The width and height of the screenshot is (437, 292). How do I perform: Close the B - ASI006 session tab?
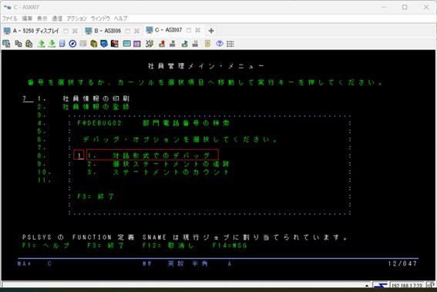pos(136,31)
